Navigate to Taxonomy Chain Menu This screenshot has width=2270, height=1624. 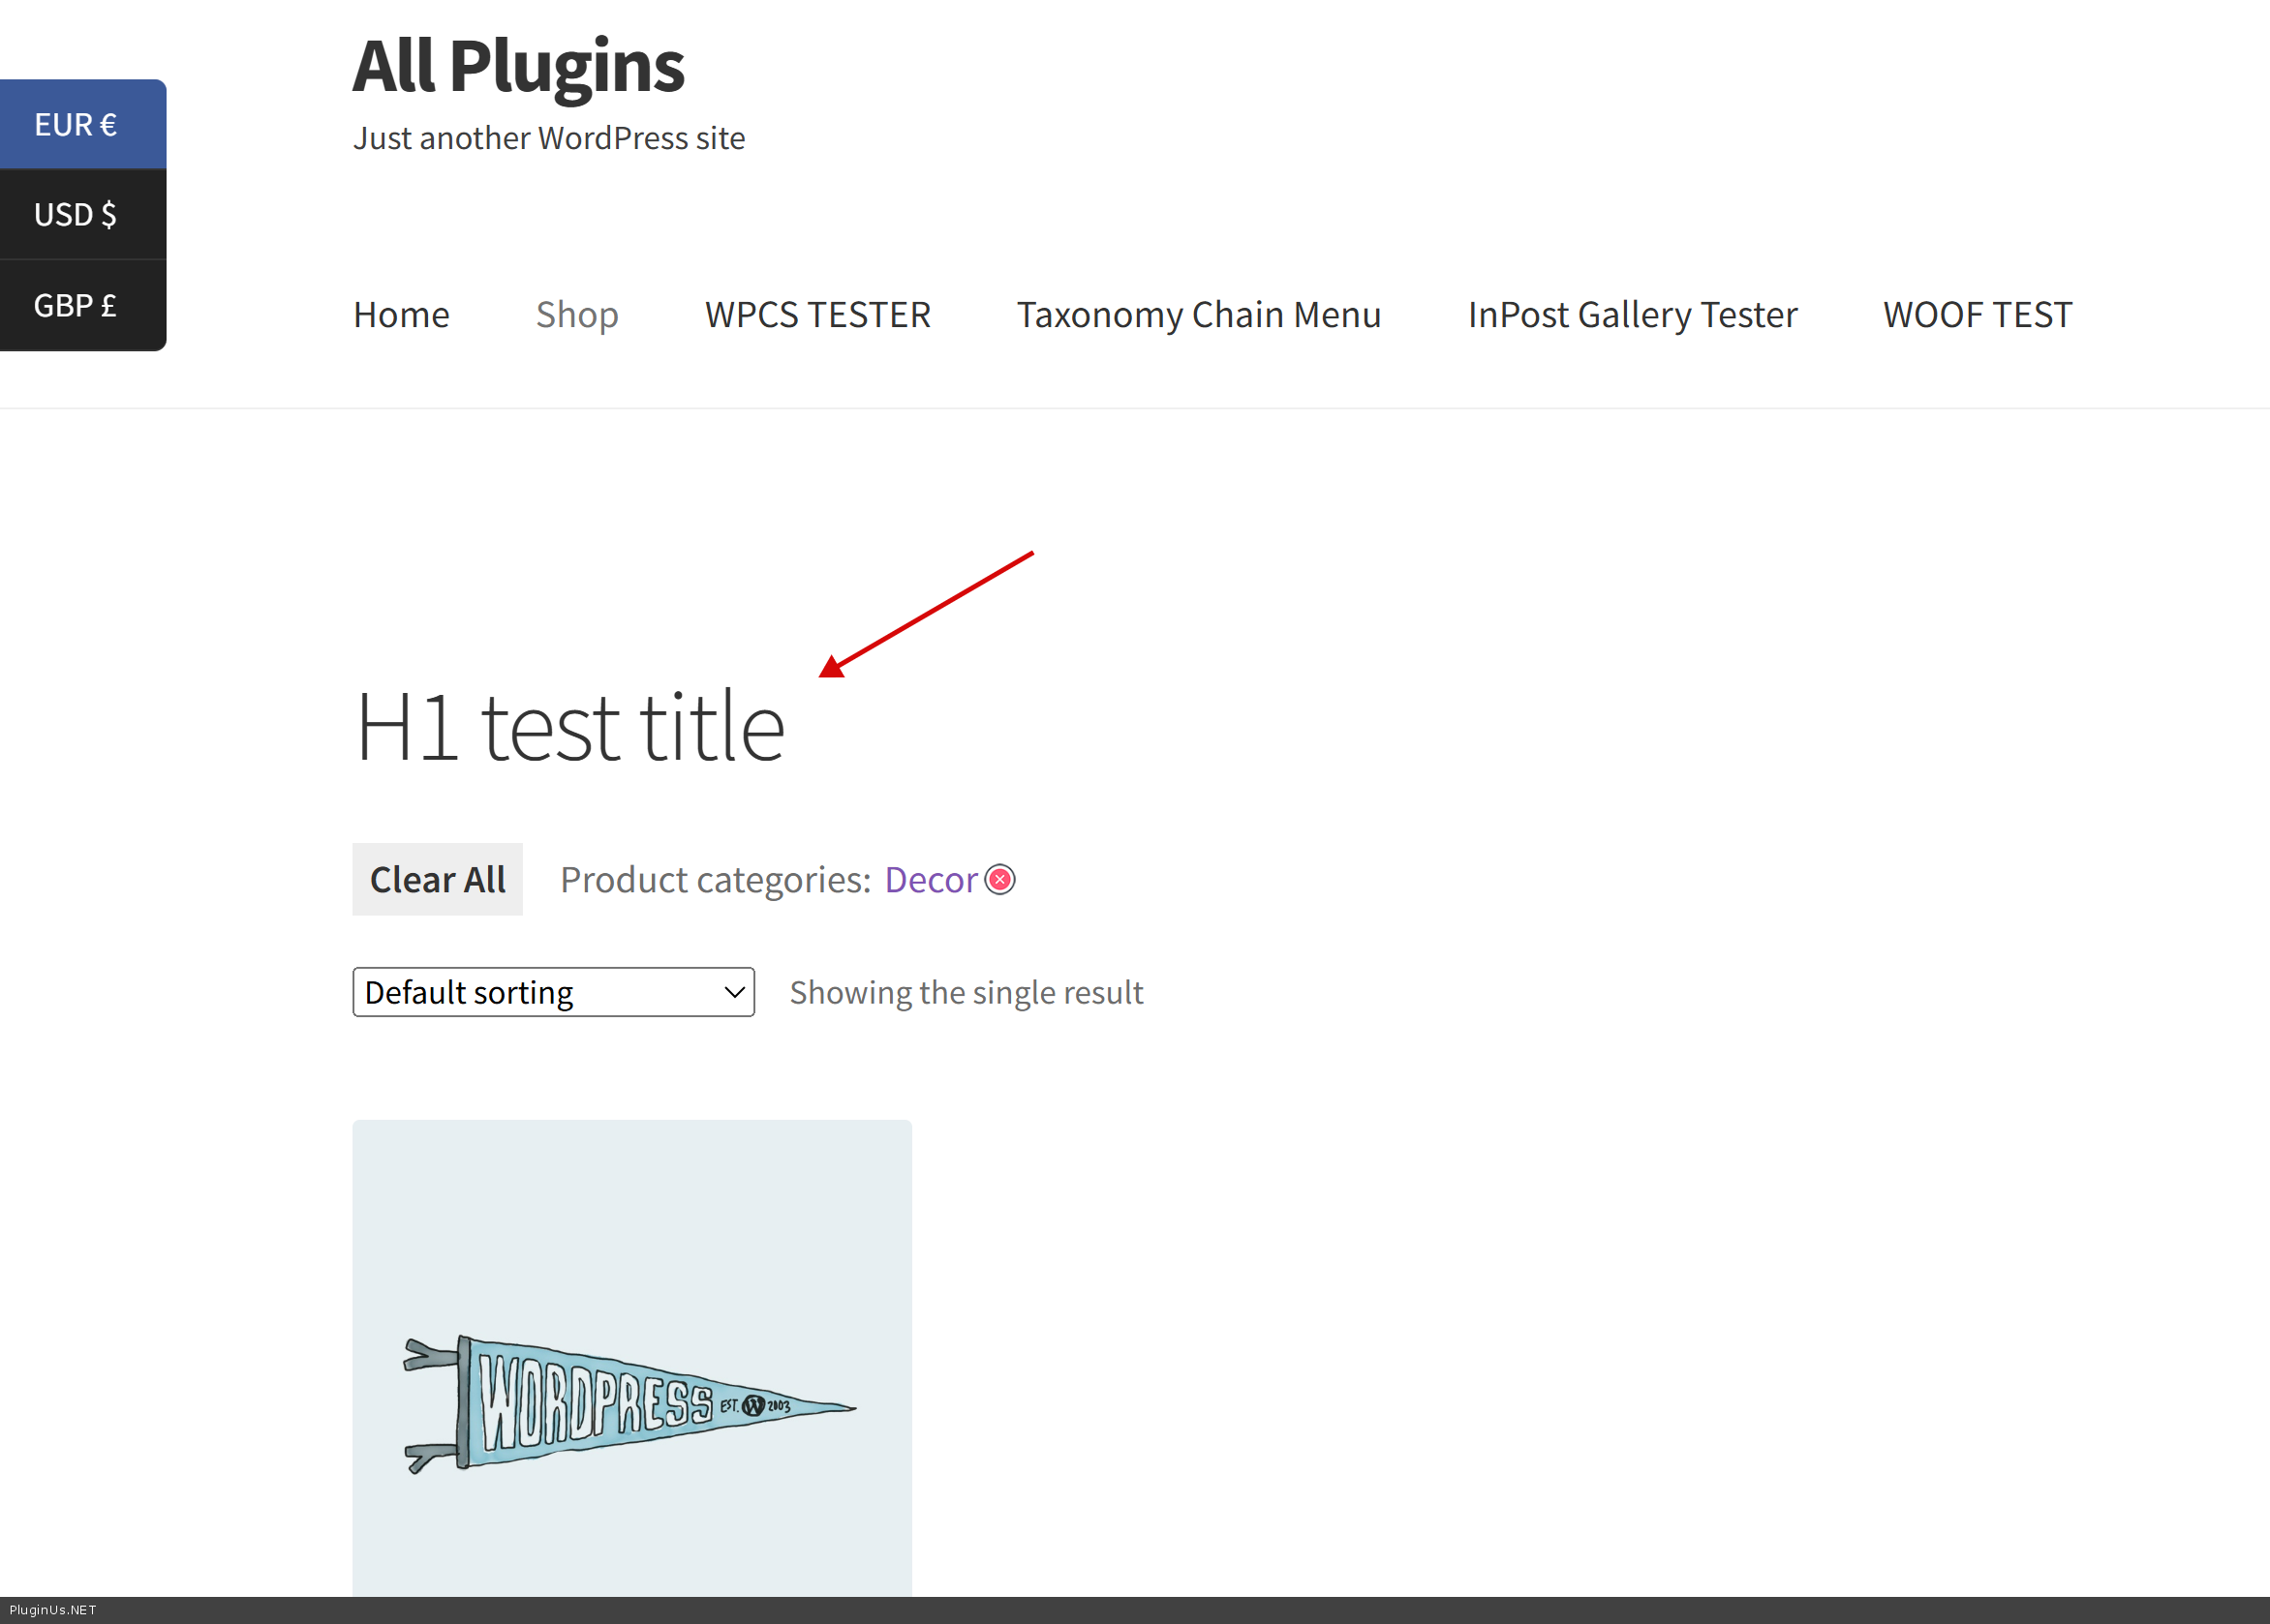(1199, 315)
